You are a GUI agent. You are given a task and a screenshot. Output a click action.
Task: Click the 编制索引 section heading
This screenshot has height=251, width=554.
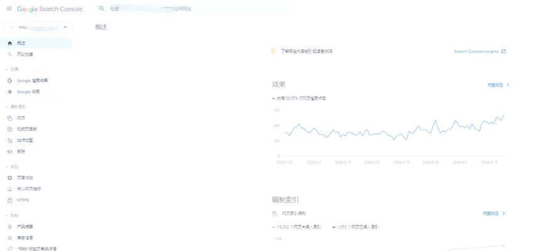pyautogui.click(x=285, y=200)
